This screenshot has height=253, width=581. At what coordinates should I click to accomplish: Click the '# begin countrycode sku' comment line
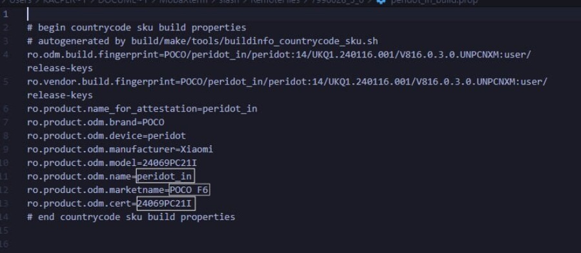(137, 28)
